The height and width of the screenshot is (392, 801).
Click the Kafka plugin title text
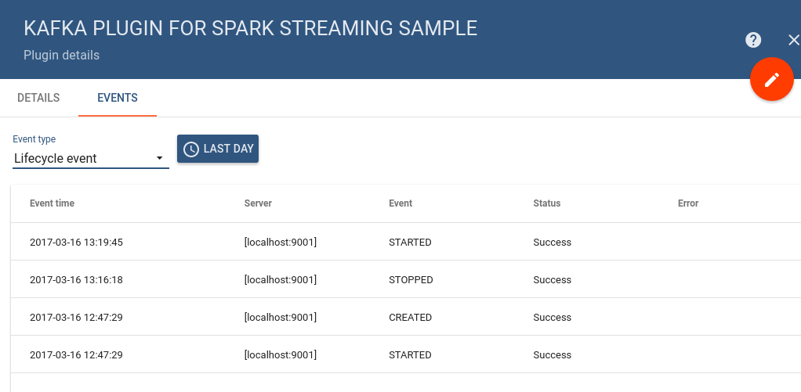(251, 28)
